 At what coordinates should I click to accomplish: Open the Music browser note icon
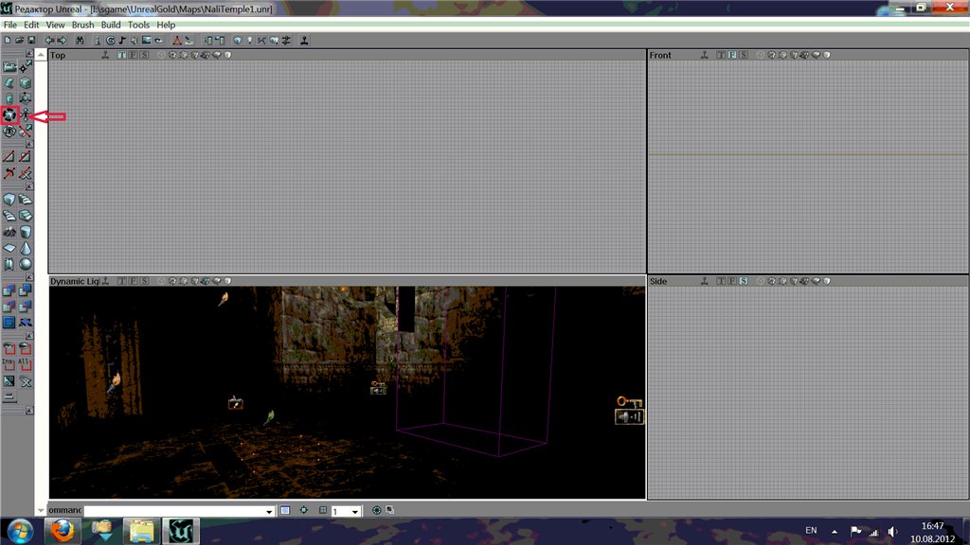click(x=122, y=40)
